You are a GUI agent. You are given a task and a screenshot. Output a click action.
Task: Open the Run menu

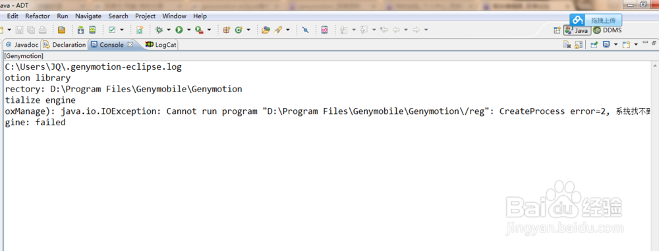(63, 16)
